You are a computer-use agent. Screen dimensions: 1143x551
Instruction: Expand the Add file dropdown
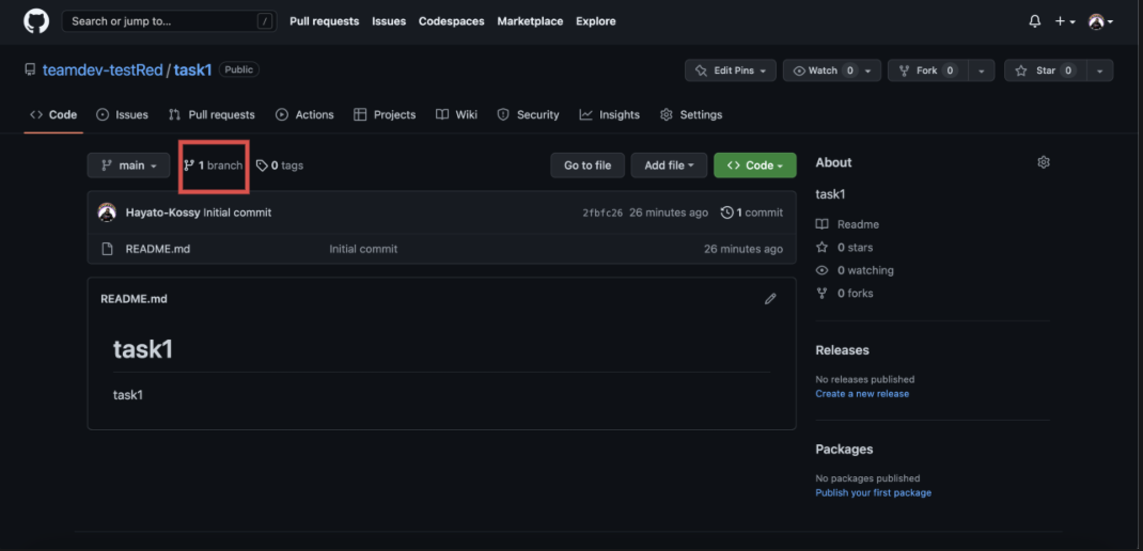click(668, 165)
